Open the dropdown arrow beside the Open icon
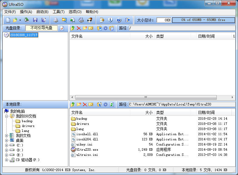Screen dimensions: 238x175 click(x=20, y=20)
